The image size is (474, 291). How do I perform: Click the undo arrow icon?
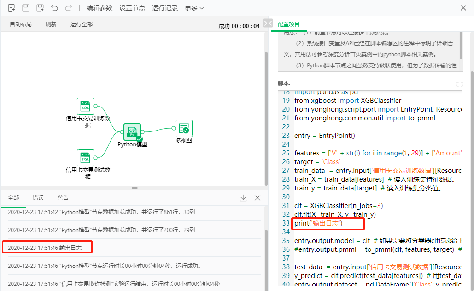(x=54, y=8)
